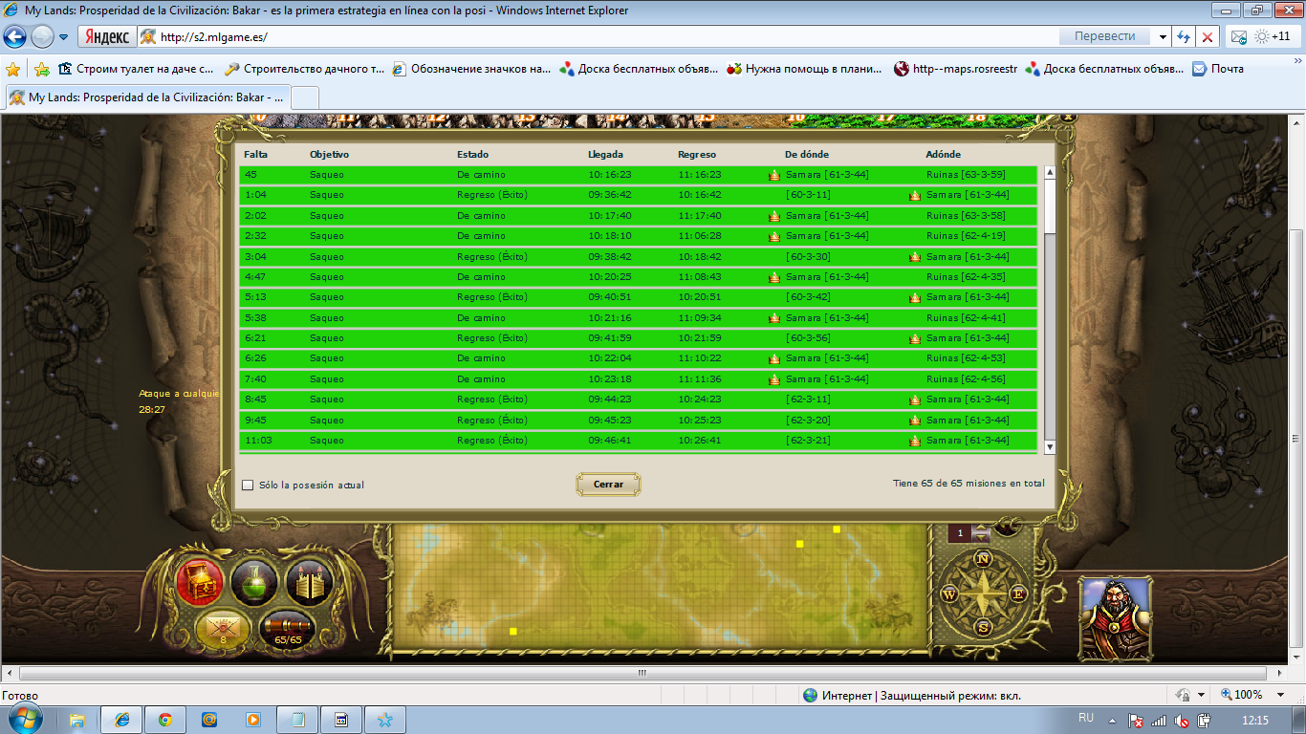Click the weather +11 widget

tap(1273, 36)
